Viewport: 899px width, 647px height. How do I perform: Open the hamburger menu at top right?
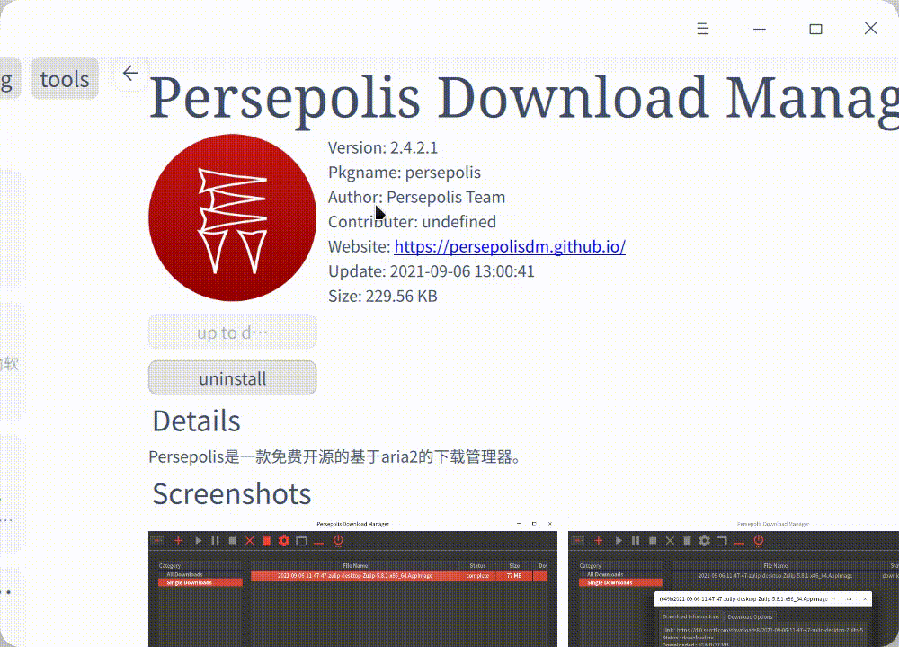coord(702,28)
